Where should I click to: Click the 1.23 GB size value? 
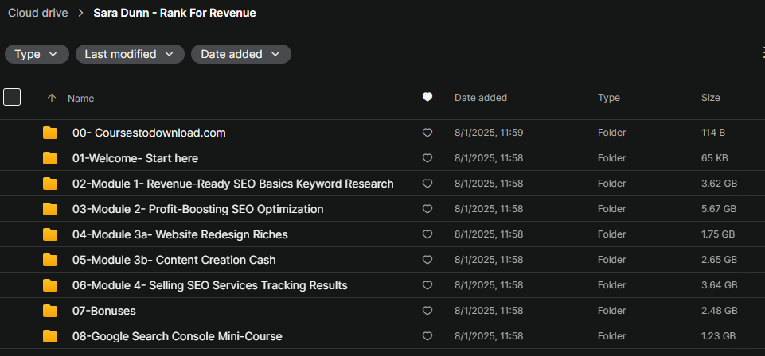718,336
